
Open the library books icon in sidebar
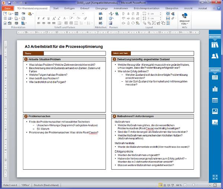coord(215,45)
